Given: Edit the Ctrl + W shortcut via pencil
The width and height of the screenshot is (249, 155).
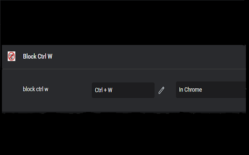Looking at the screenshot, I should point(161,90).
